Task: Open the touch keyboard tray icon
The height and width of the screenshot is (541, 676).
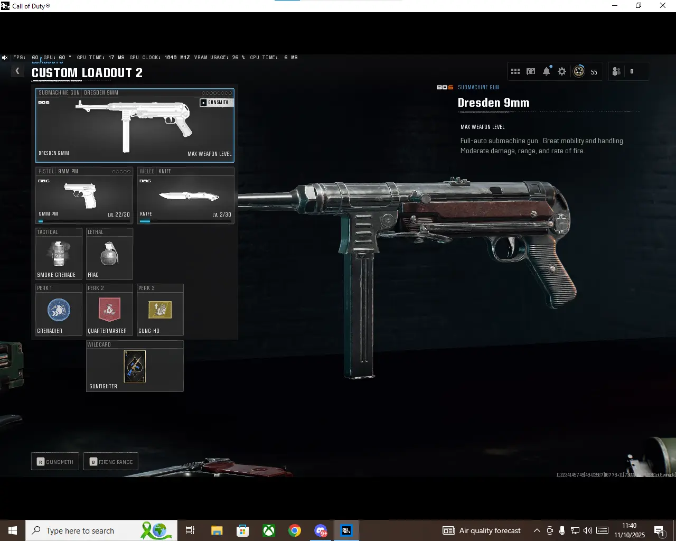Action: [x=602, y=530]
